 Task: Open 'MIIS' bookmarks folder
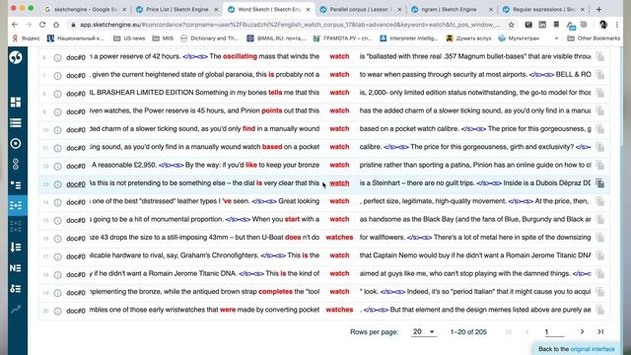(x=163, y=38)
